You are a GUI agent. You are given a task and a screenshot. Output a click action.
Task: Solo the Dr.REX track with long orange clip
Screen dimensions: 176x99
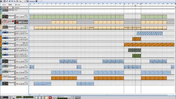coord(11,43)
